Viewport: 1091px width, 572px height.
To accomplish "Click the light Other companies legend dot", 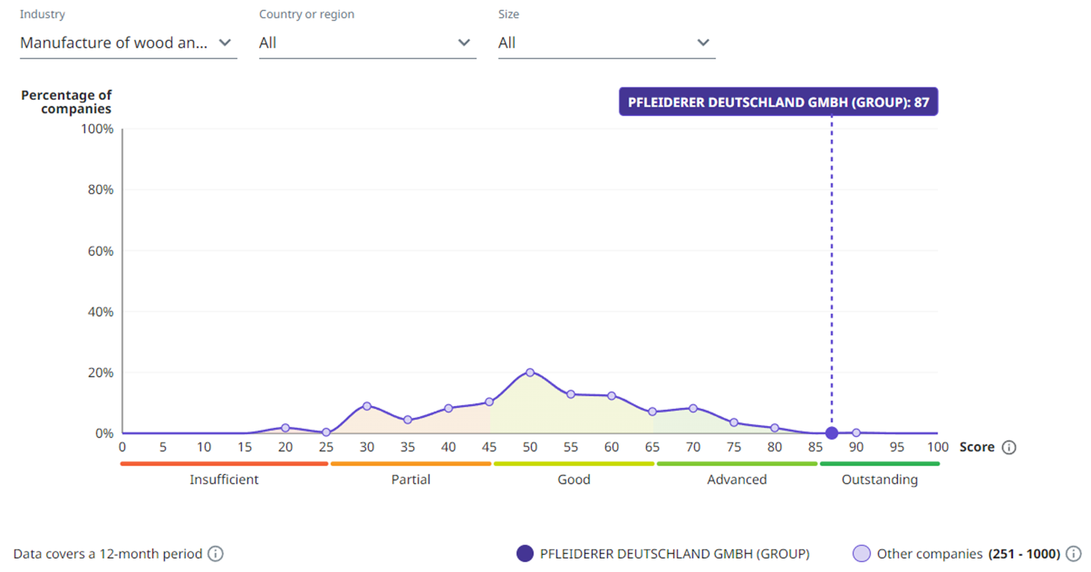I will pos(861,554).
